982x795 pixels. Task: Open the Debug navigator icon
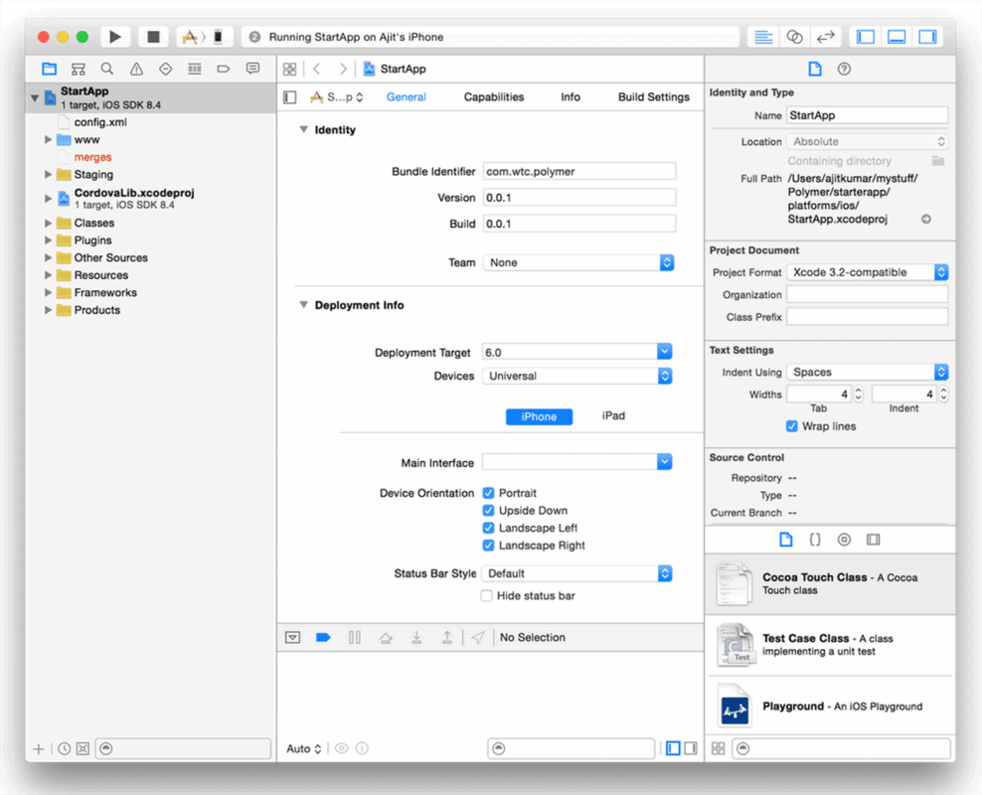(x=195, y=69)
